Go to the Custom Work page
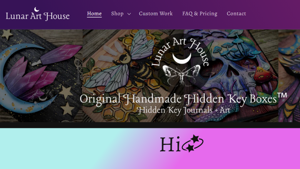 (156, 14)
